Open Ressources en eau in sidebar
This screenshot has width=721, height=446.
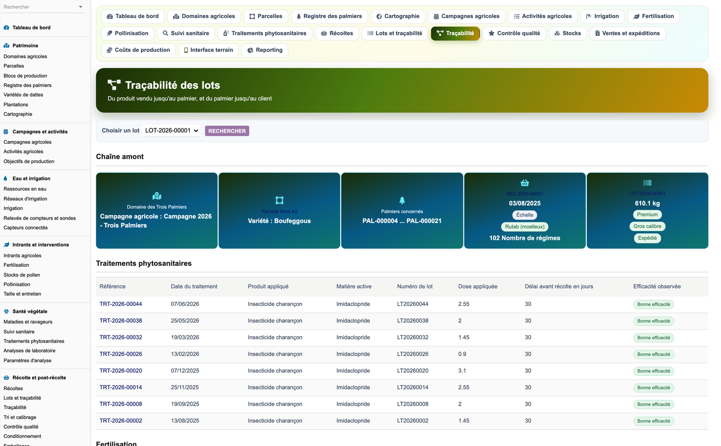pyautogui.click(x=25, y=189)
